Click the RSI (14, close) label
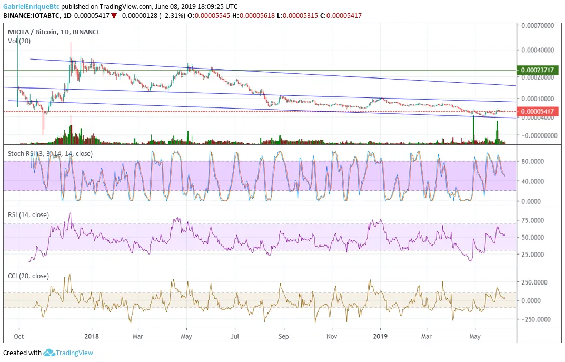This screenshot has width=565, height=362. (x=28, y=214)
